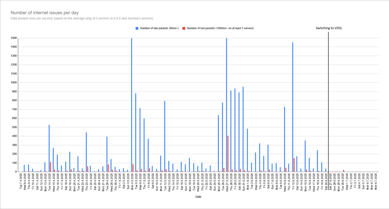Click the 'Tue 7.4.2025' x-axis date label
Screen dimensions: 389x209
point(21,181)
